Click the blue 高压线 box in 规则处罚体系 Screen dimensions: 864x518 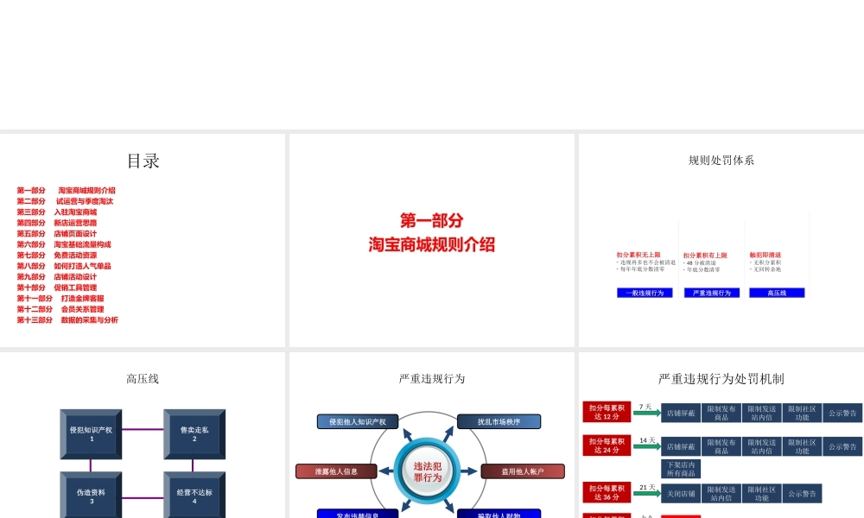[777, 293]
